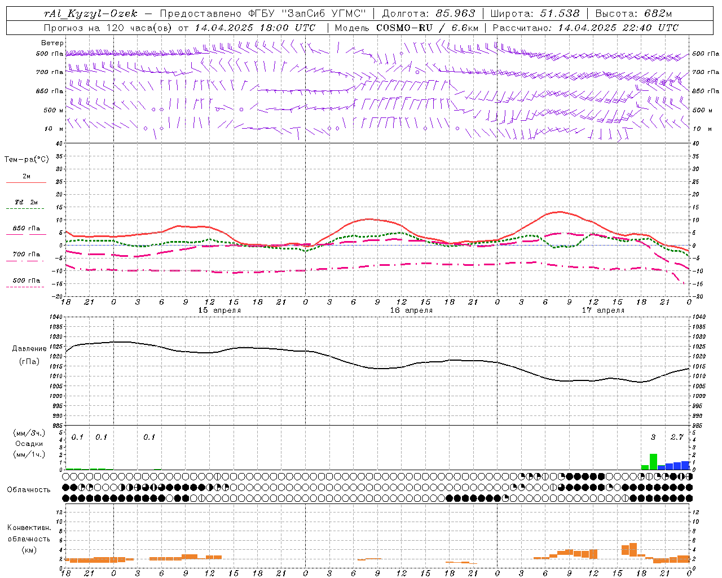Click the date label 16 апреля
Viewport: 722px width, 578px height.
[411, 310]
